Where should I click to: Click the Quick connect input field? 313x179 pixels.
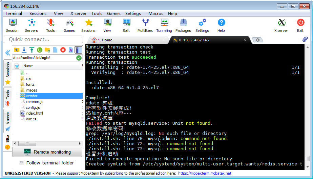43,39
